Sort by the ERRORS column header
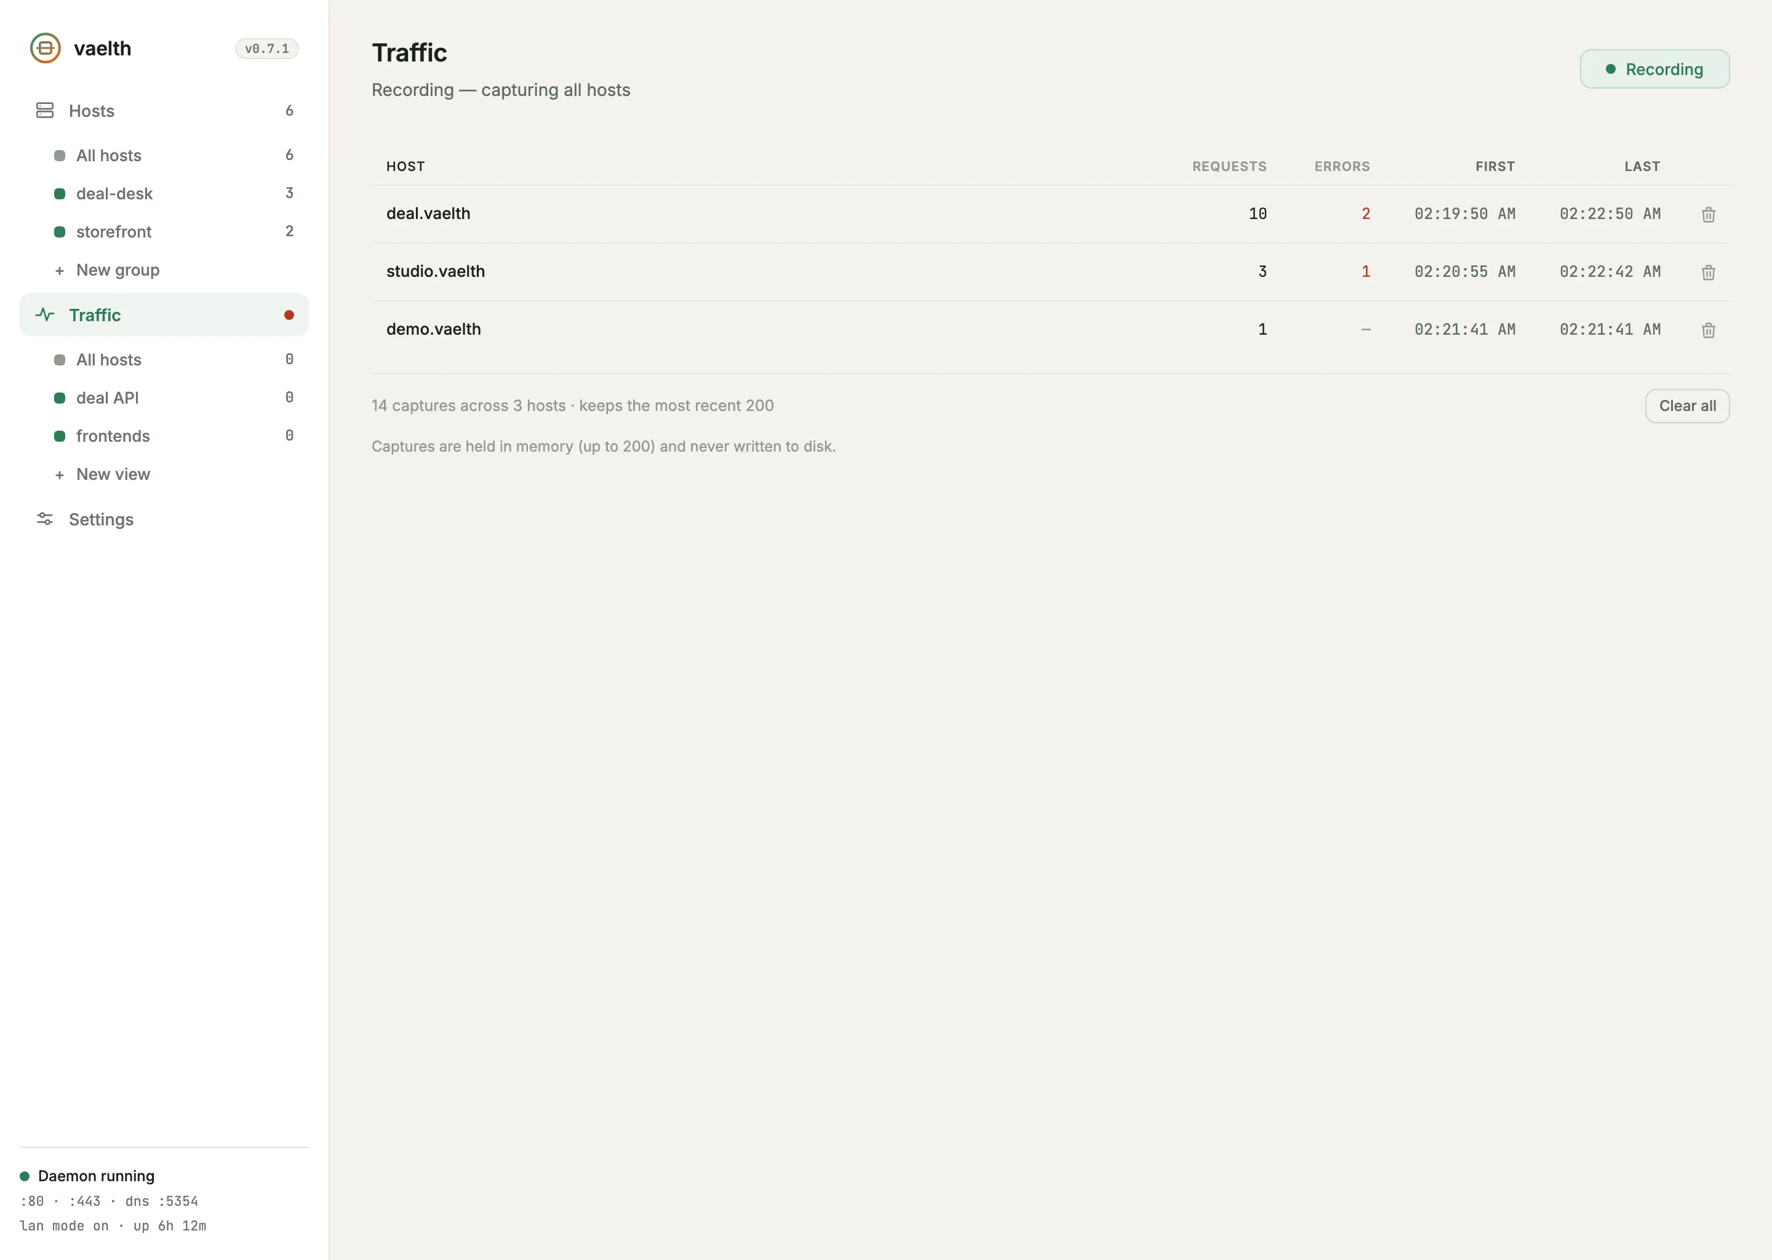1772x1260 pixels. (x=1341, y=166)
